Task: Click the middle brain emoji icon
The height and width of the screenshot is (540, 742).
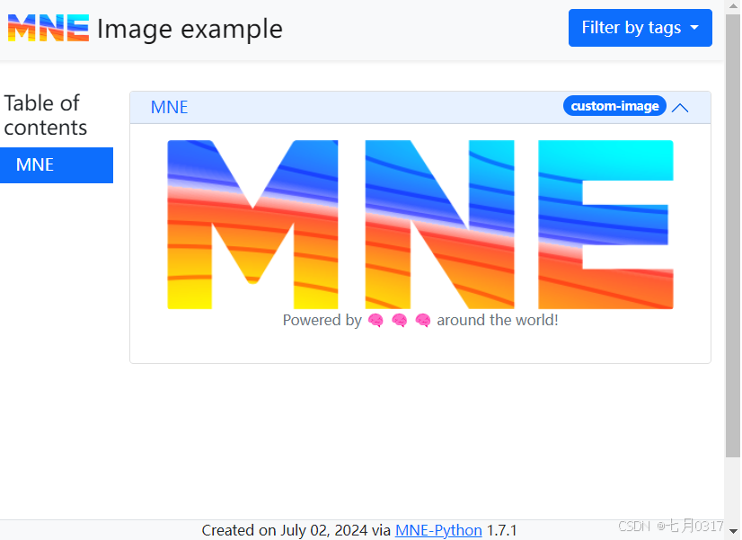Action: click(399, 320)
